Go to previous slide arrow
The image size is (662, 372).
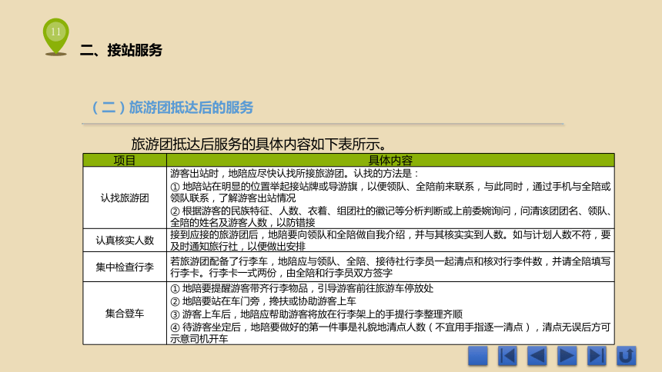537,356
